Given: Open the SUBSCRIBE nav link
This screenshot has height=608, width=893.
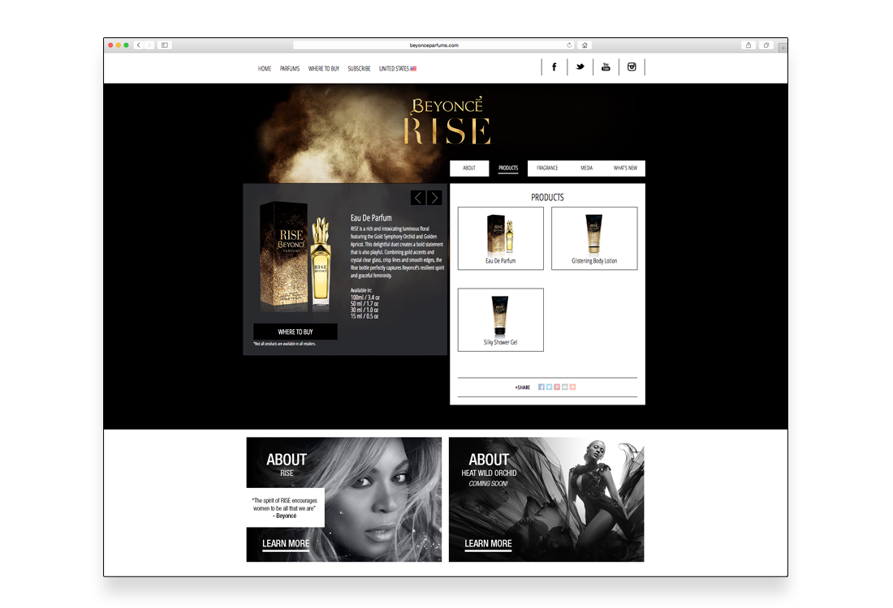Looking at the screenshot, I should pyautogui.click(x=359, y=68).
